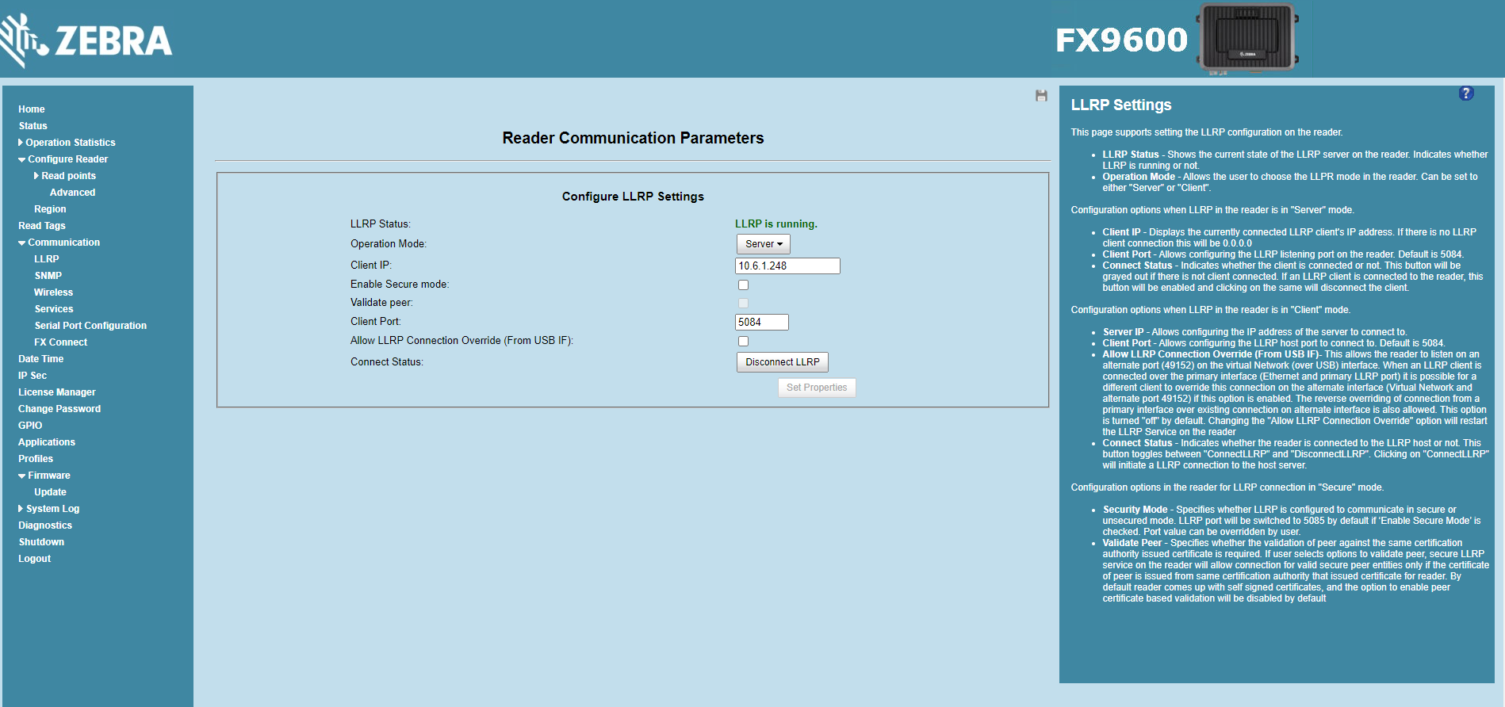The height and width of the screenshot is (707, 1505).
Task: Open the Status page
Action: point(33,126)
